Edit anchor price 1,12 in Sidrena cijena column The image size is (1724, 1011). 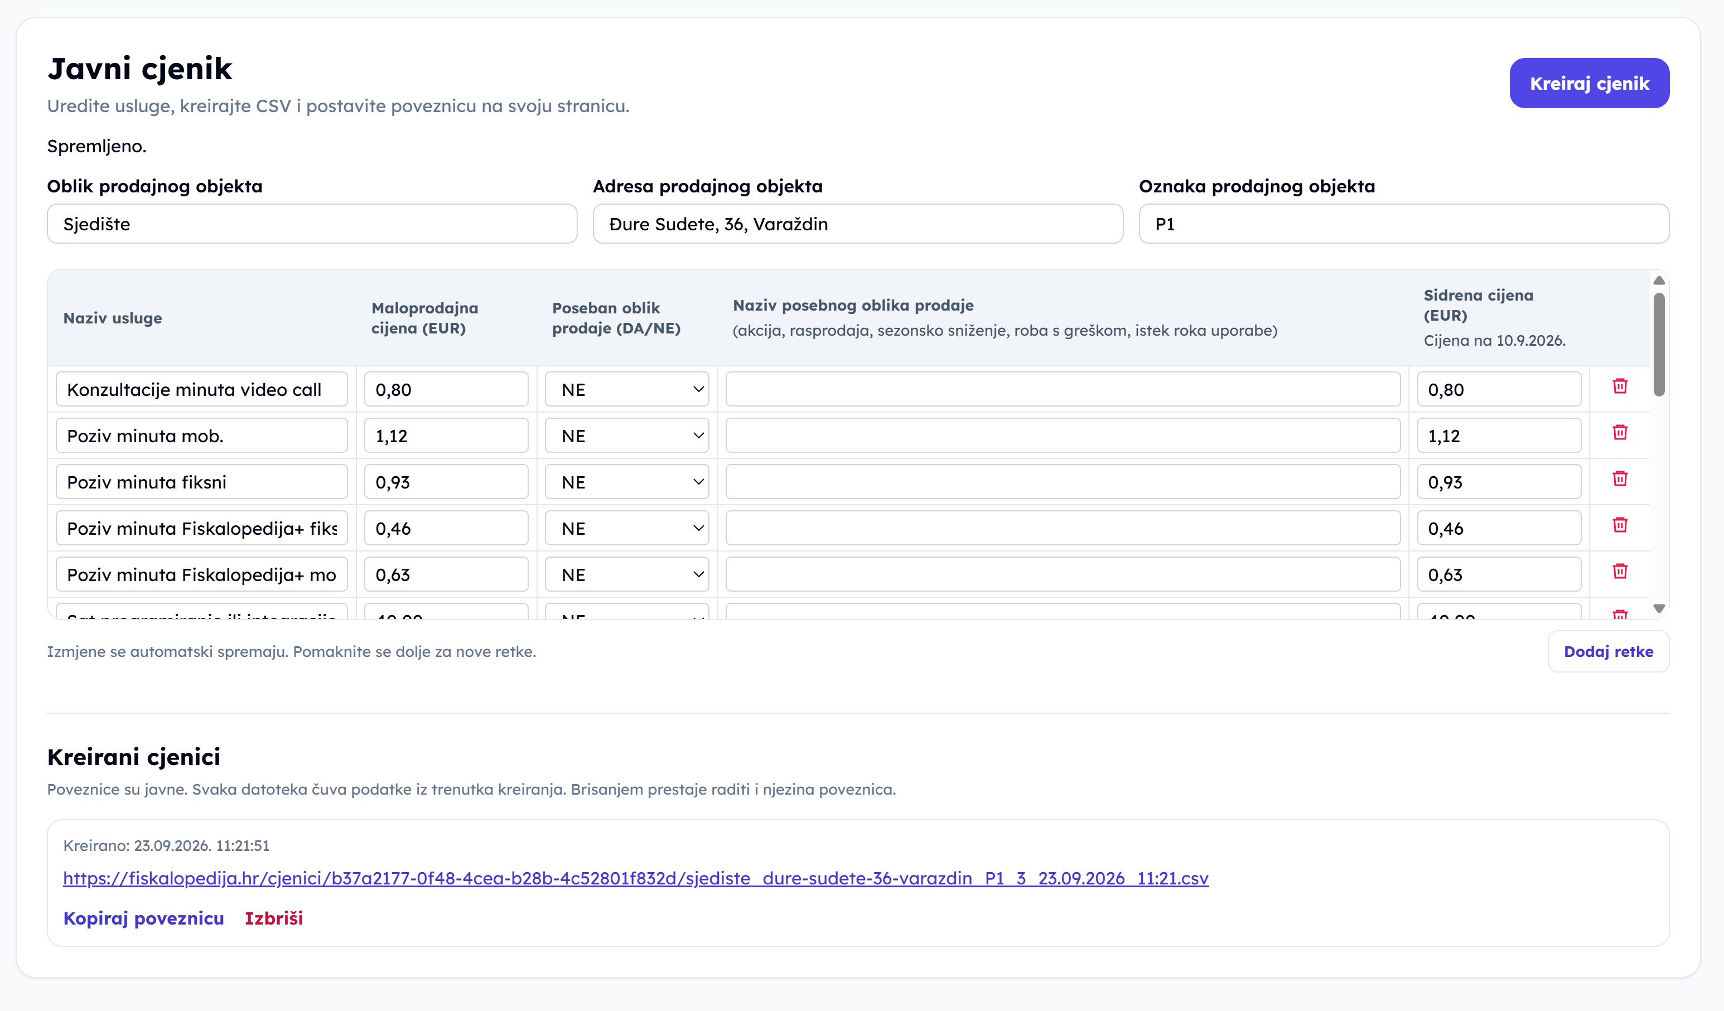[1499, 436]
